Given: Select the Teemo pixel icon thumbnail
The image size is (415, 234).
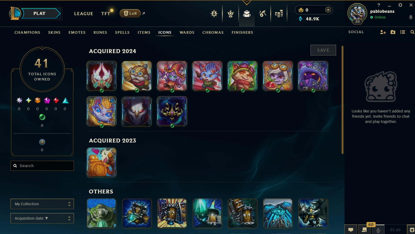Looking at the screenshot, I should tap(243, 76).
